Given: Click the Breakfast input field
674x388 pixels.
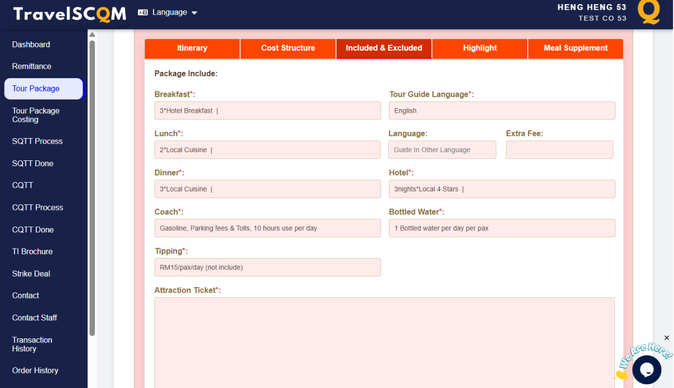Looking at the screenshot, I should click(268, 111).
